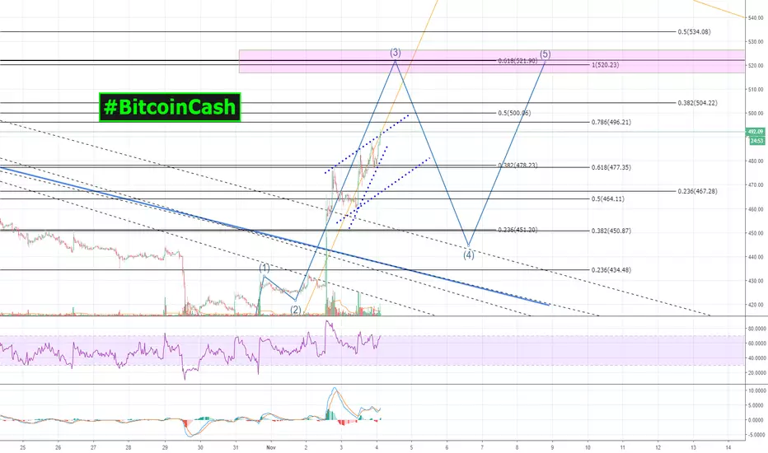This screenshot has height=453, width=768.
Task: Select the 0.618(477.35) level label
Action: pos(611,167)
